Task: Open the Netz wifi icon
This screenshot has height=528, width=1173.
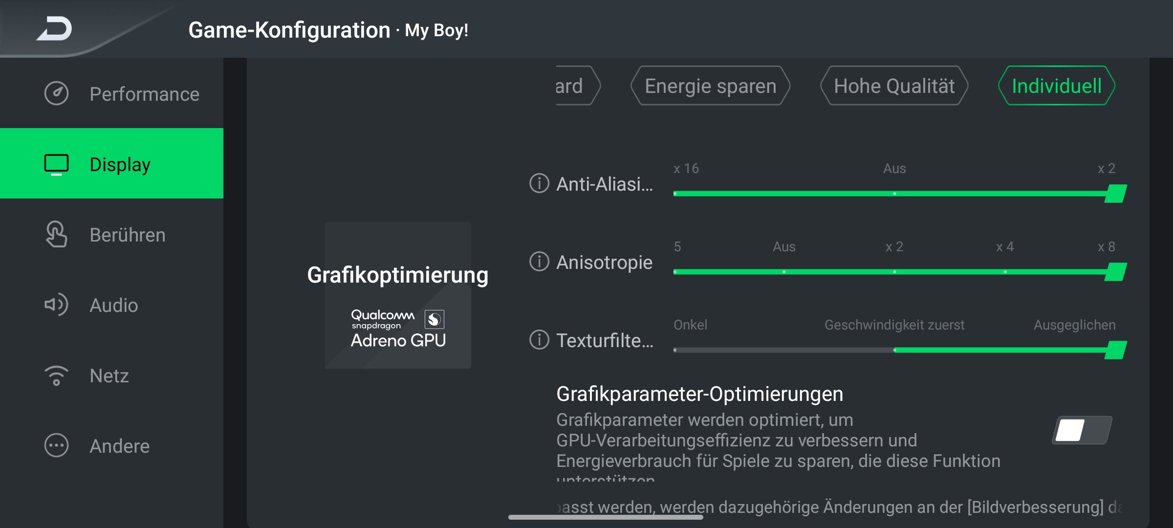Action: pos(57,375)
